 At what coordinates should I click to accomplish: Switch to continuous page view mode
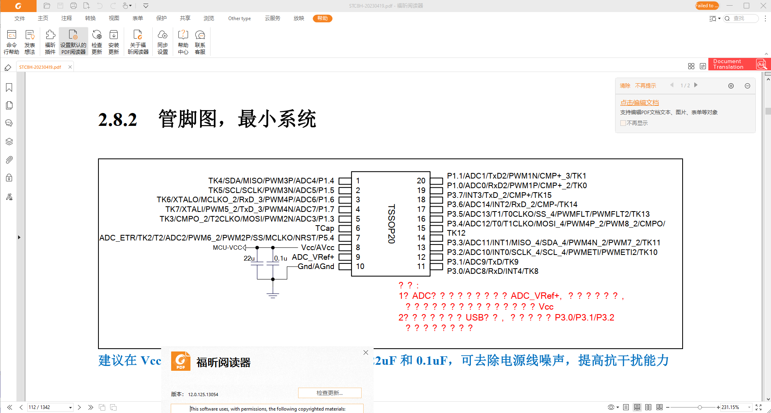tap(637, 407)
